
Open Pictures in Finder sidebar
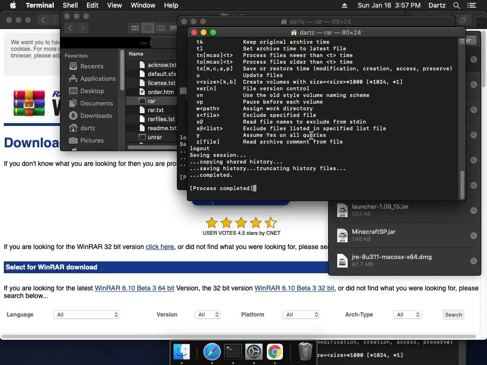(91, 140)
